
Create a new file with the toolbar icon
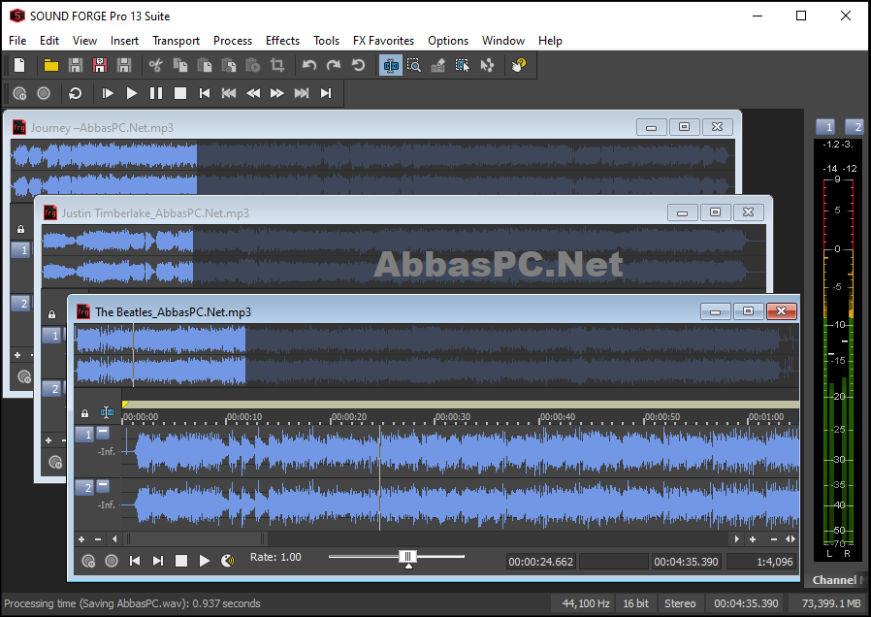(19, 66)
